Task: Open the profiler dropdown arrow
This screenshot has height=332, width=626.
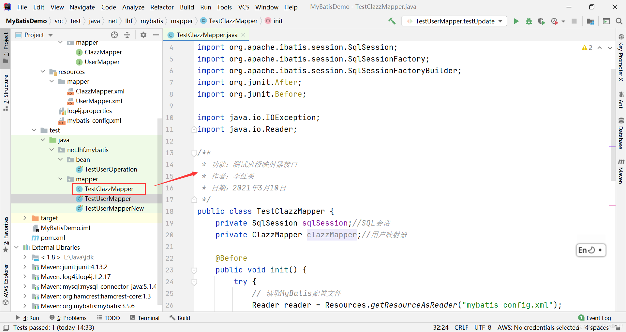Action: point(563,21)
